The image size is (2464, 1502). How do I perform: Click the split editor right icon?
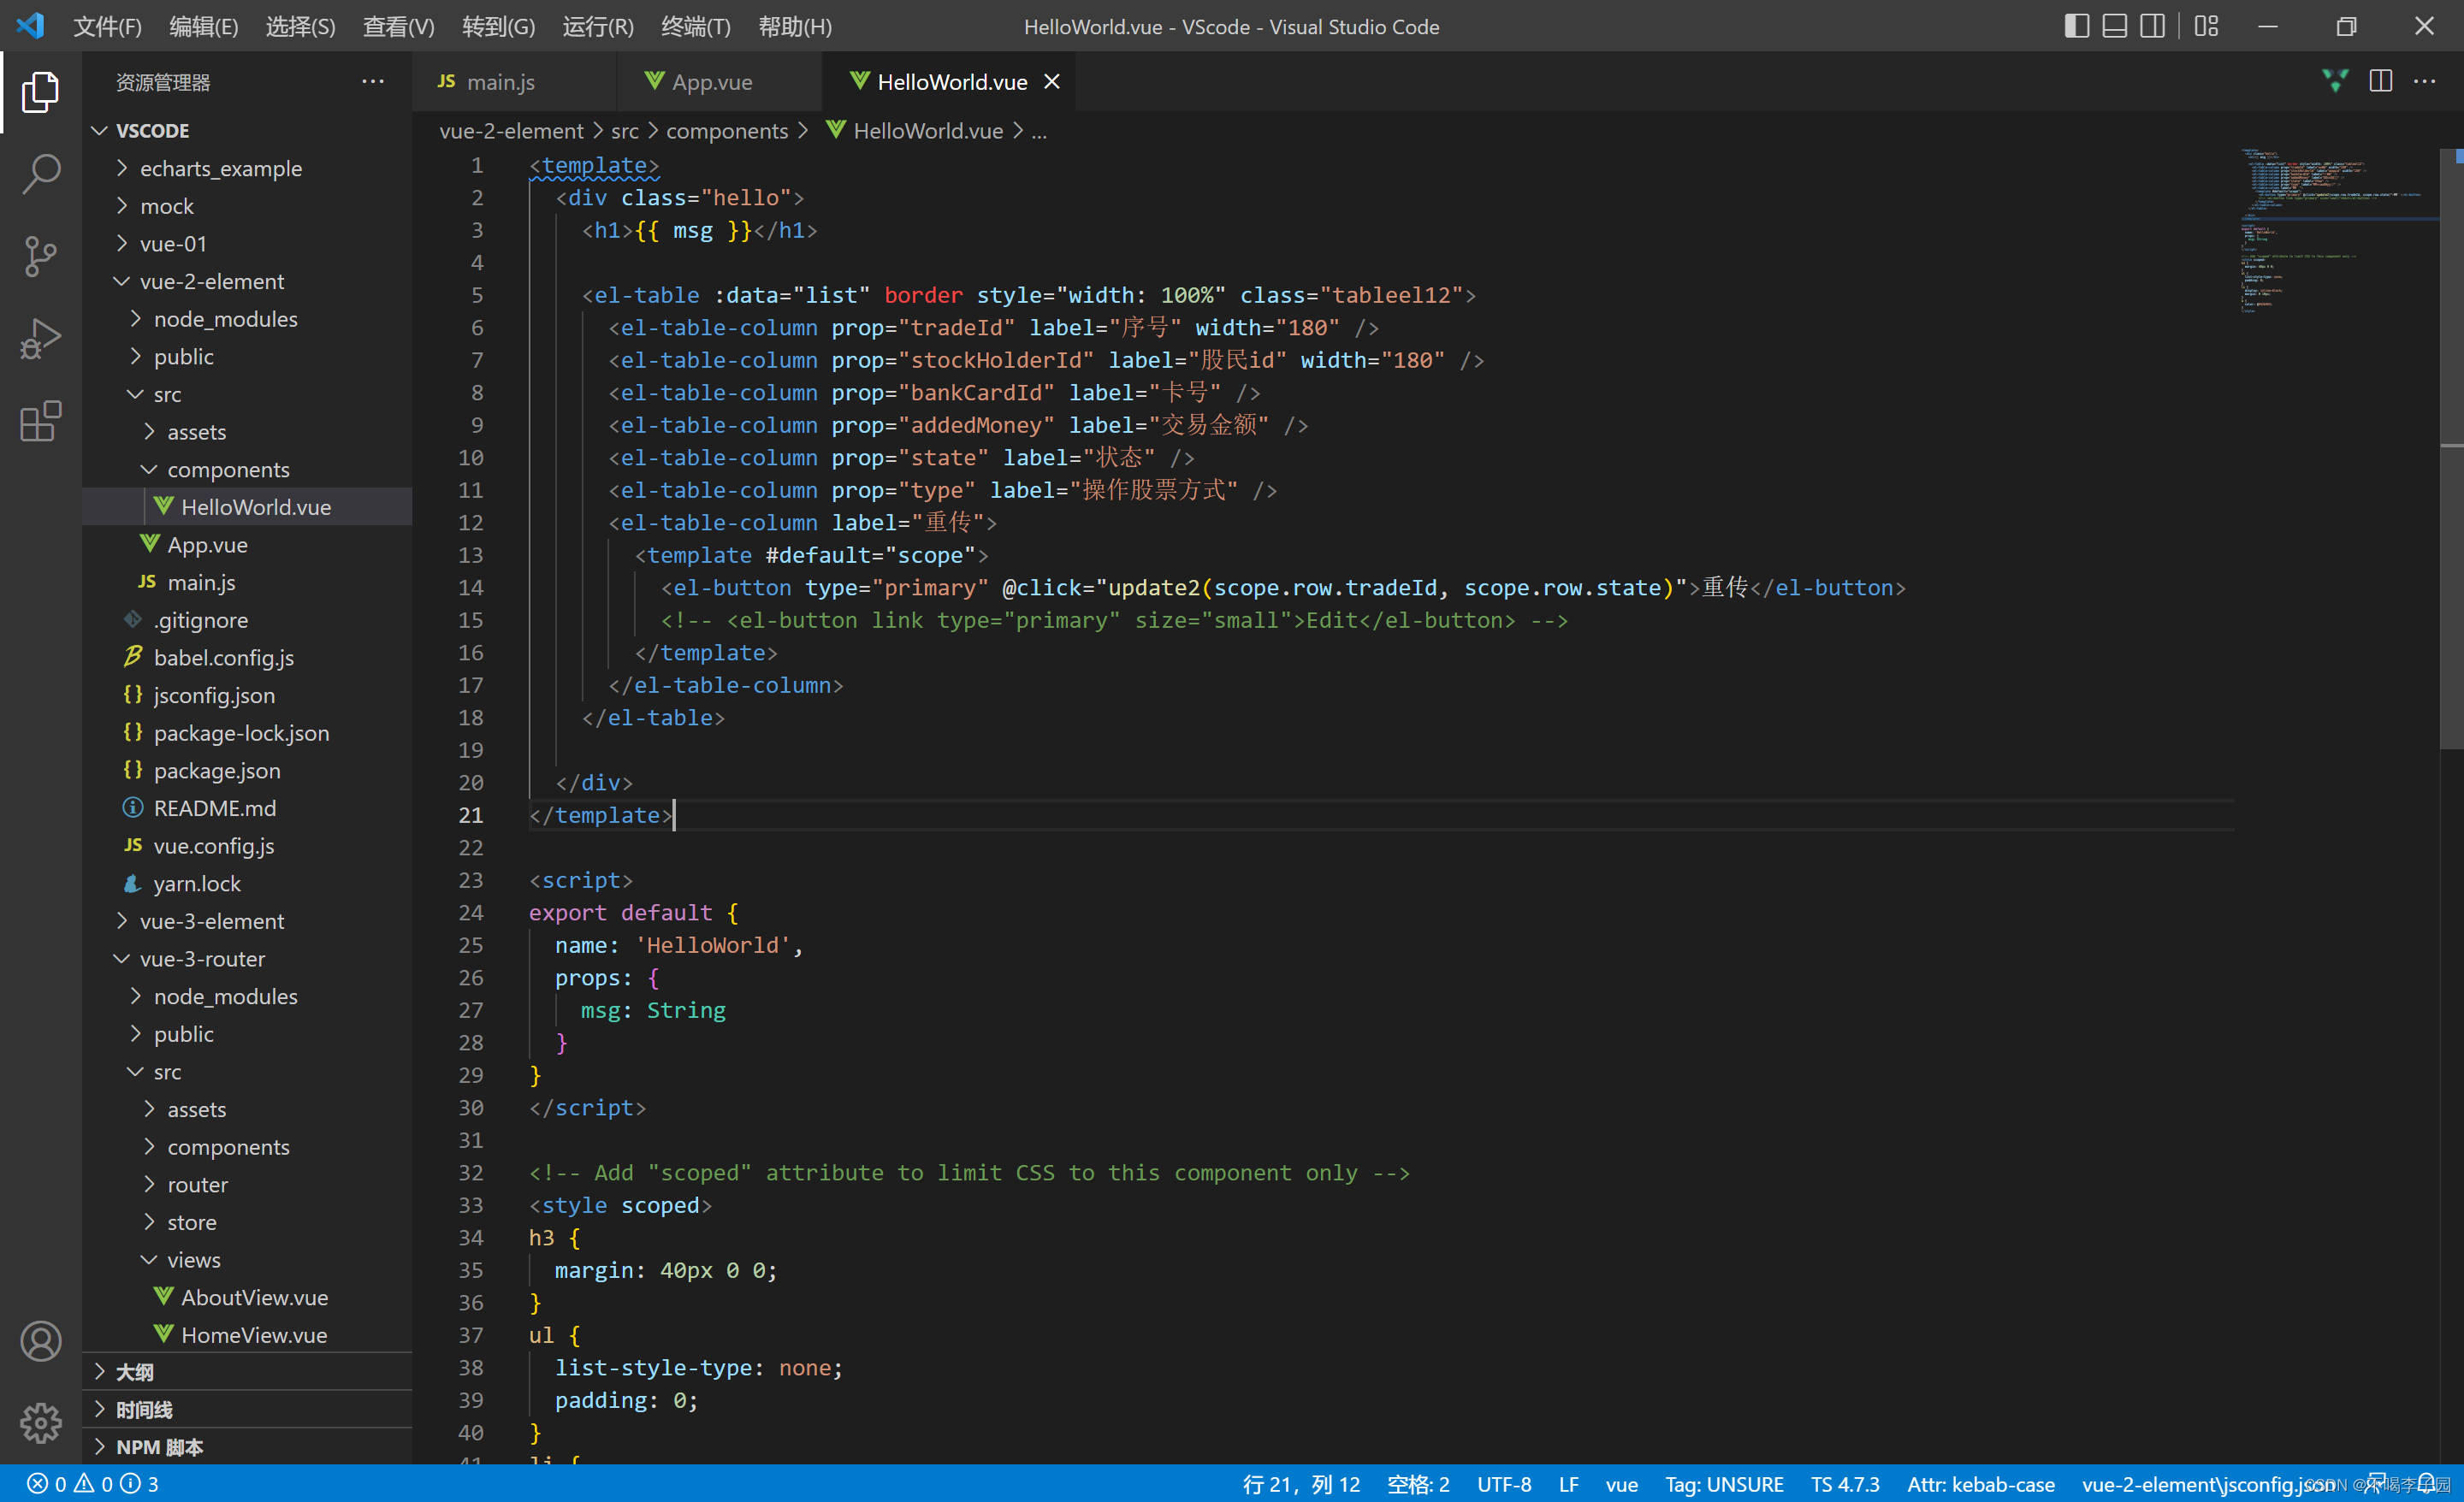[x=2380, y=81]
